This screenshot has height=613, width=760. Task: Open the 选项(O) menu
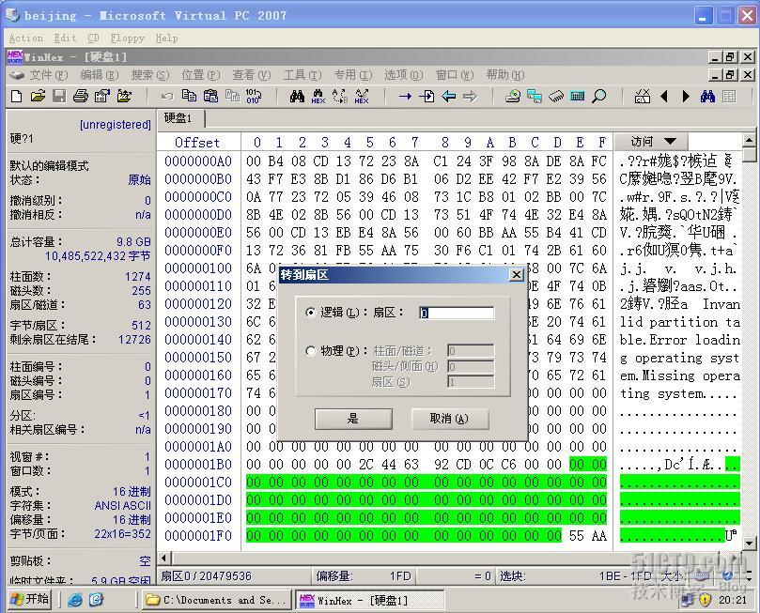pos(403,74)
